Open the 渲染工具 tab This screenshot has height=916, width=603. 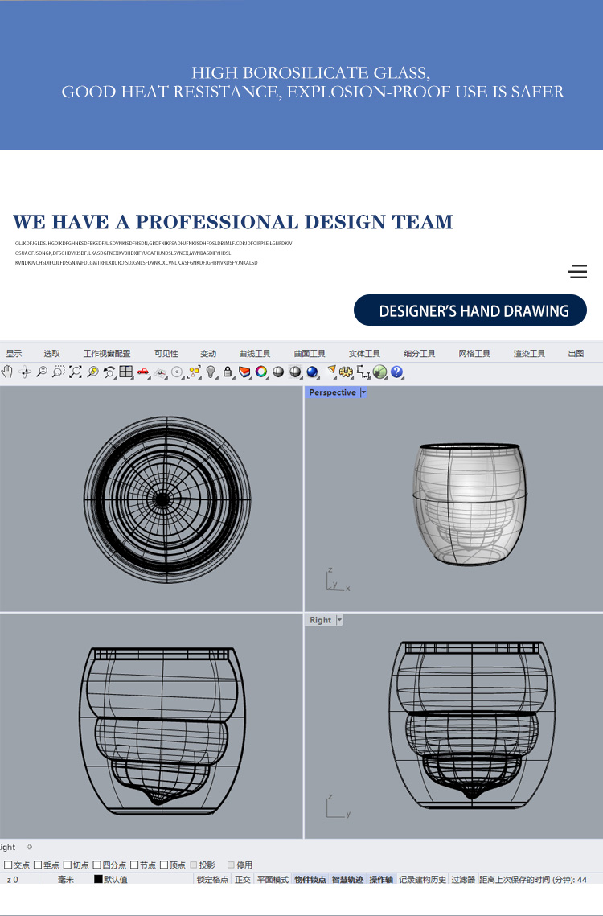click(529, 353)
